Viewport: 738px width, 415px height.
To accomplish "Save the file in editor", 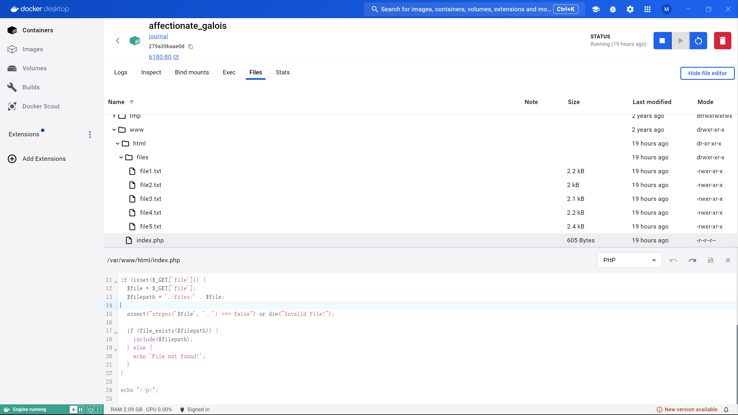I will tap(710, 260).
